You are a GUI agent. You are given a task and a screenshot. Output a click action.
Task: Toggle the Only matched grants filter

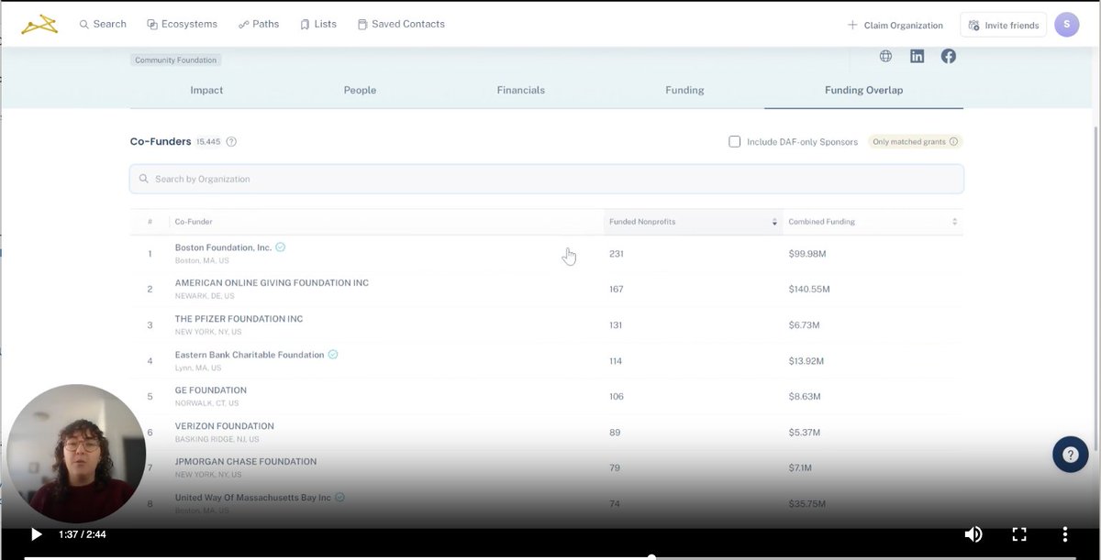tap(914, 141)
